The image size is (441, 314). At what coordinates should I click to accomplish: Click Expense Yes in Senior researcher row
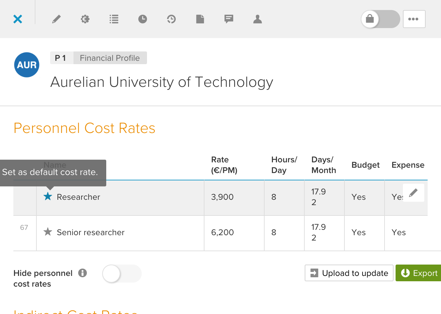(x=399, y=232)
